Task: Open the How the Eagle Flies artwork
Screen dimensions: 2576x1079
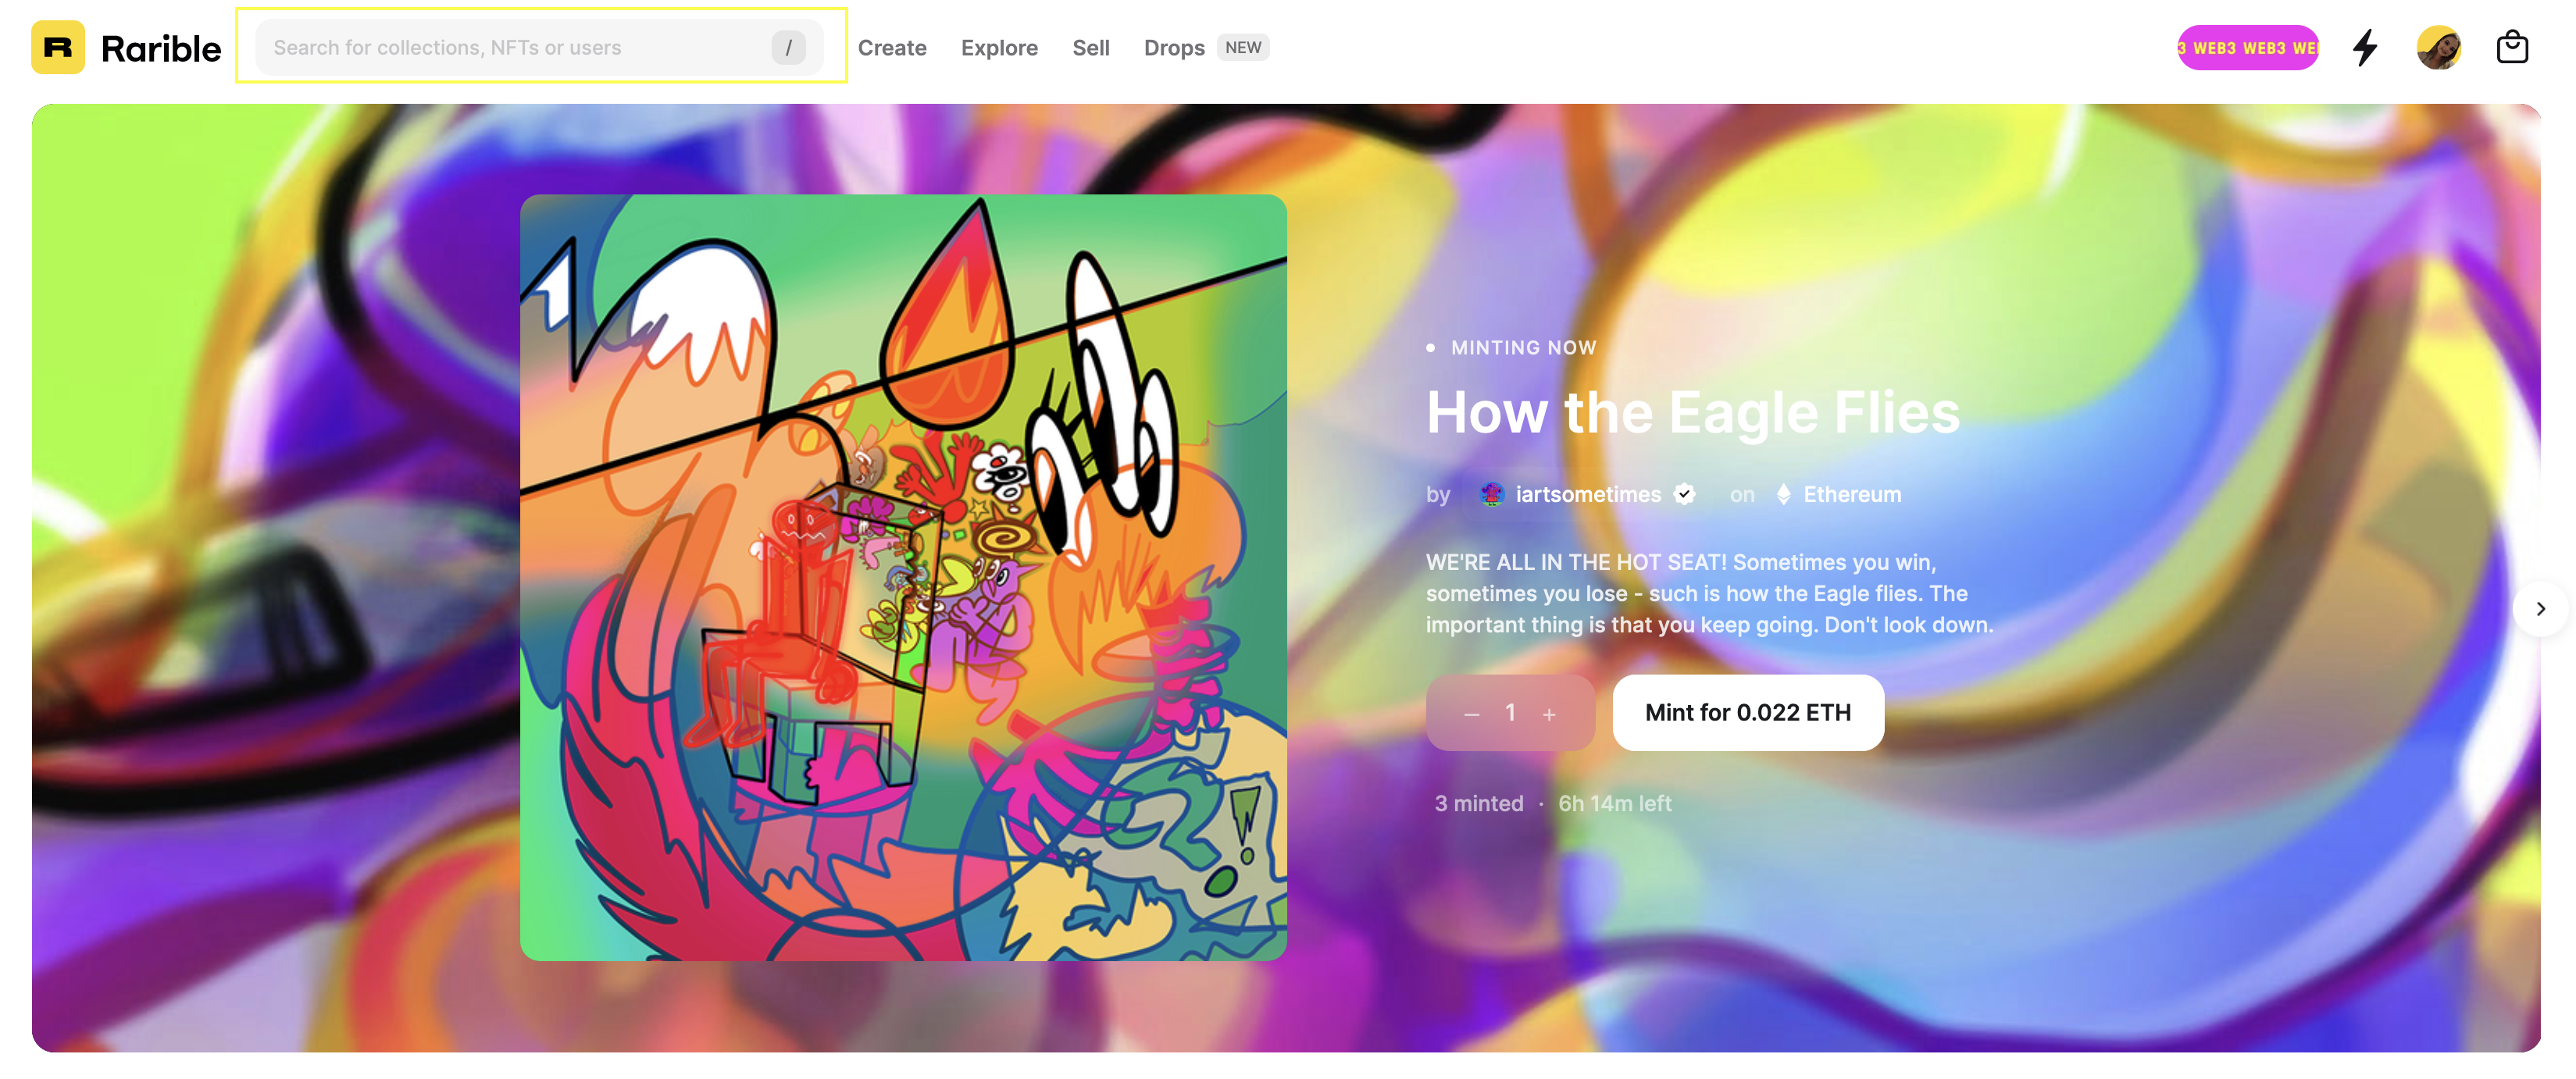Action: coord(903,578)
